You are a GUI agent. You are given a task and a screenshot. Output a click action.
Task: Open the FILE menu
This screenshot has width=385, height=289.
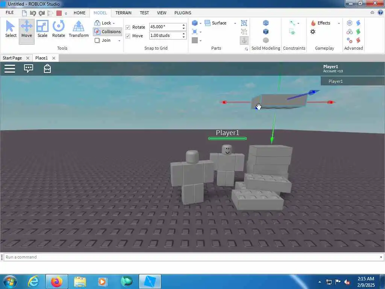pyautogui.click(x=9, y=12)
